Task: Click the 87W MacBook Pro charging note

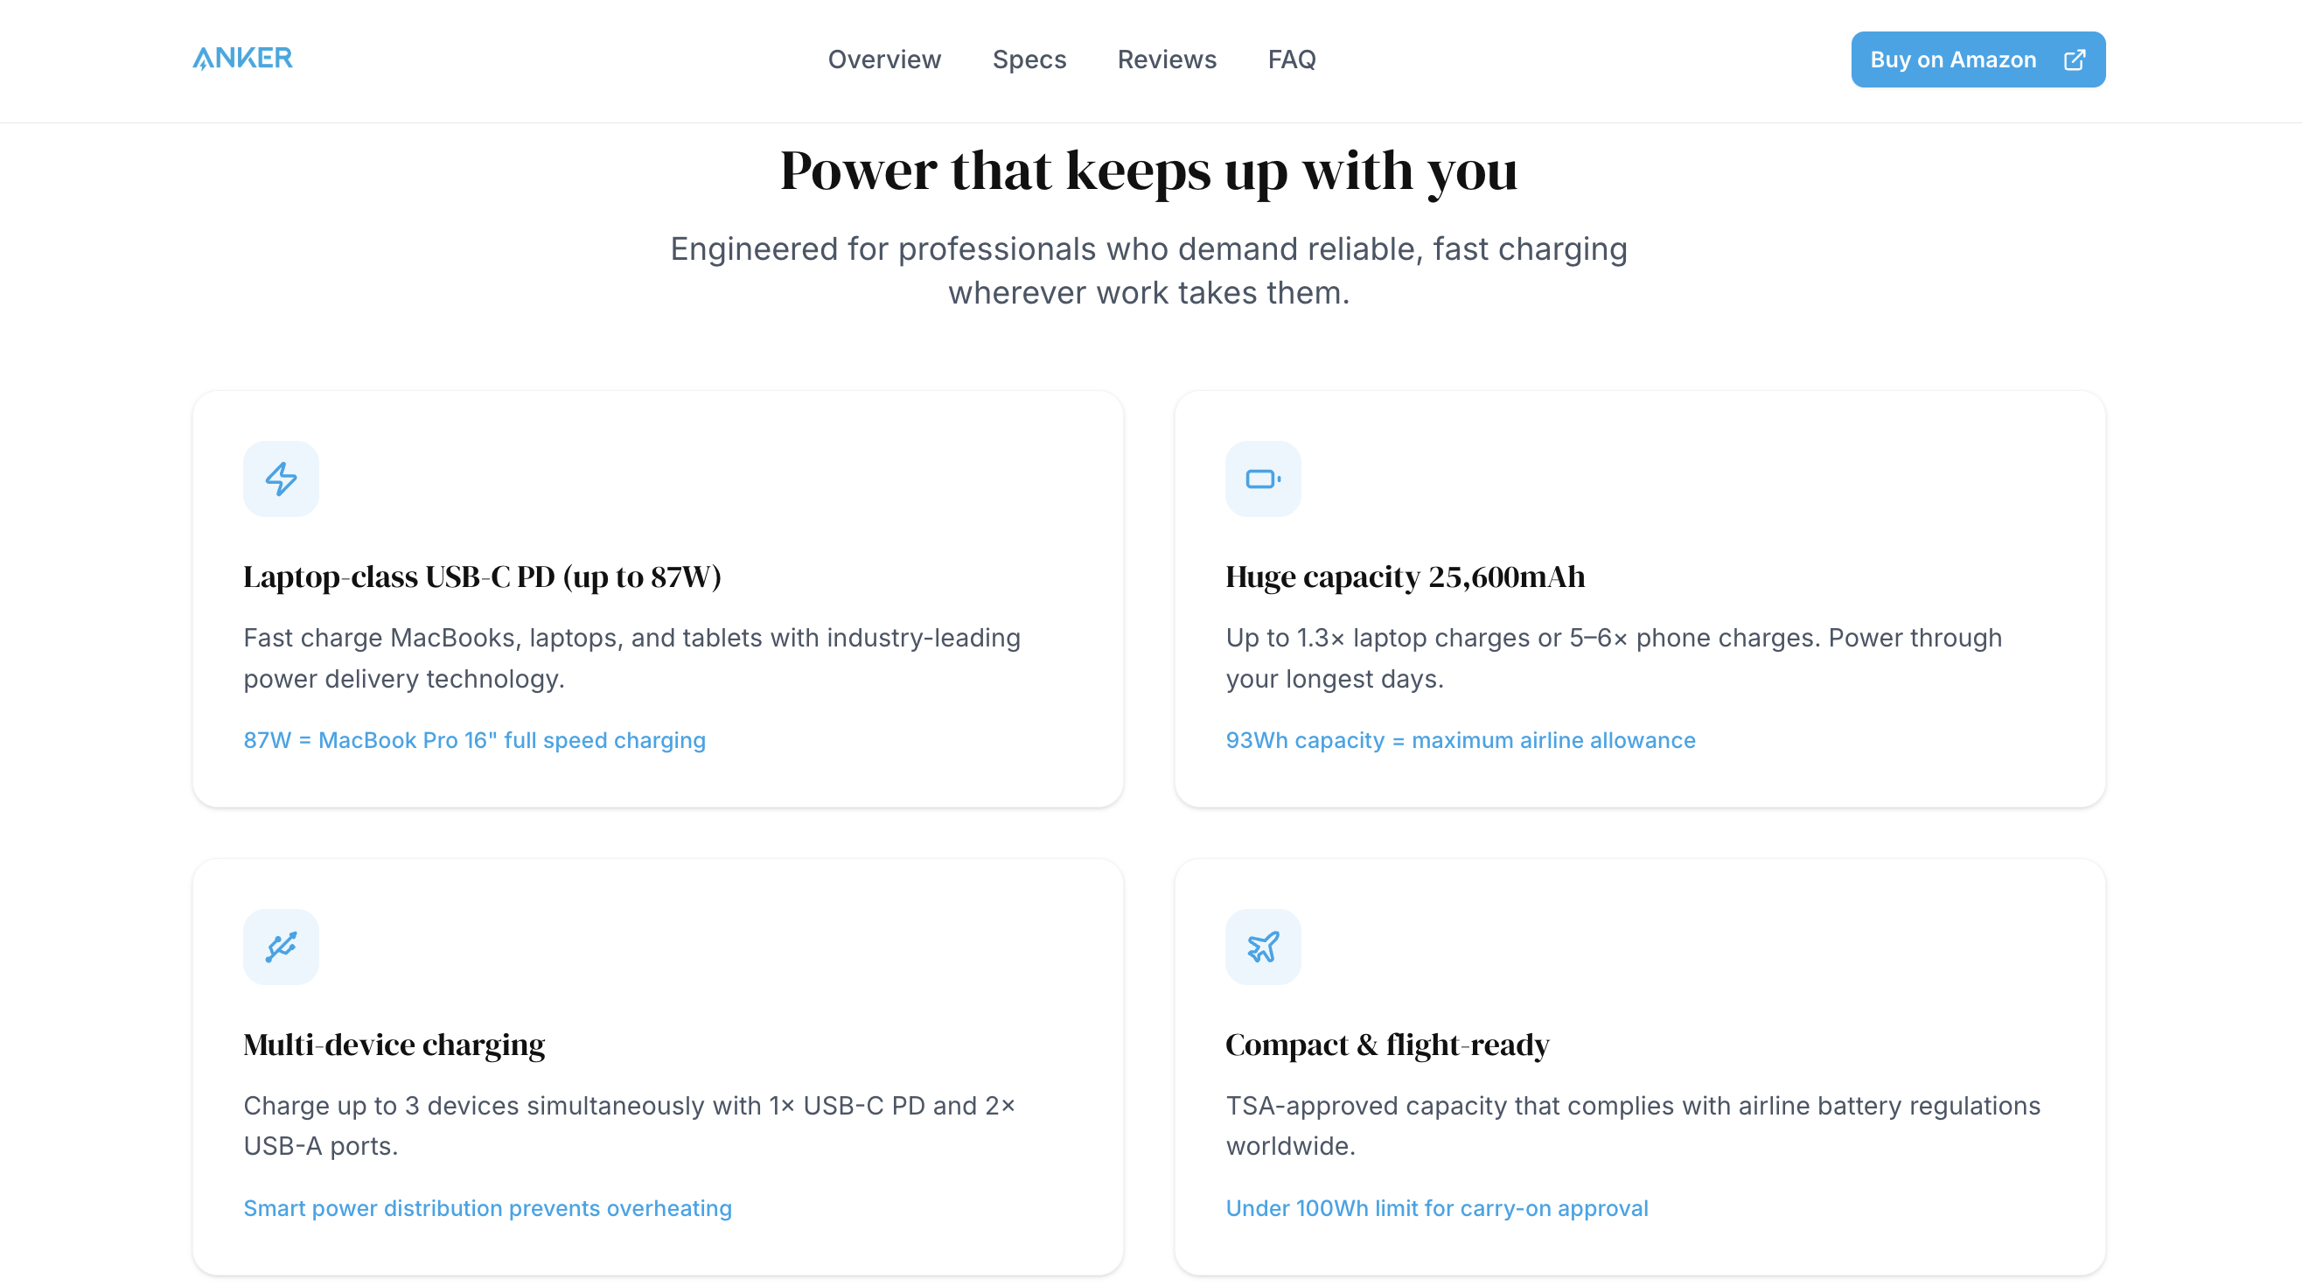Action: (x=474, y=740)
